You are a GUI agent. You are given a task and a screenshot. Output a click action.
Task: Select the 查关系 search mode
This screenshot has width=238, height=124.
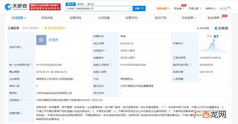[91, 4]
